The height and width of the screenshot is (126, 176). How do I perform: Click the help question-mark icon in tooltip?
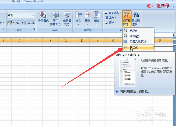(117, 91)
